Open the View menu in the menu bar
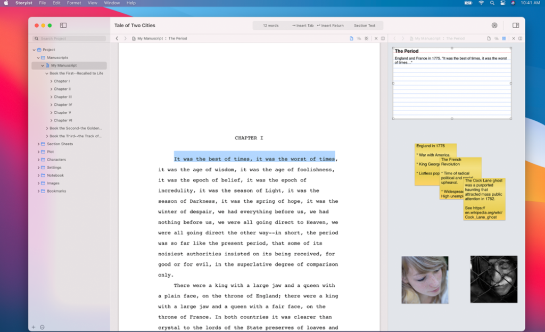 click(93, 3)
